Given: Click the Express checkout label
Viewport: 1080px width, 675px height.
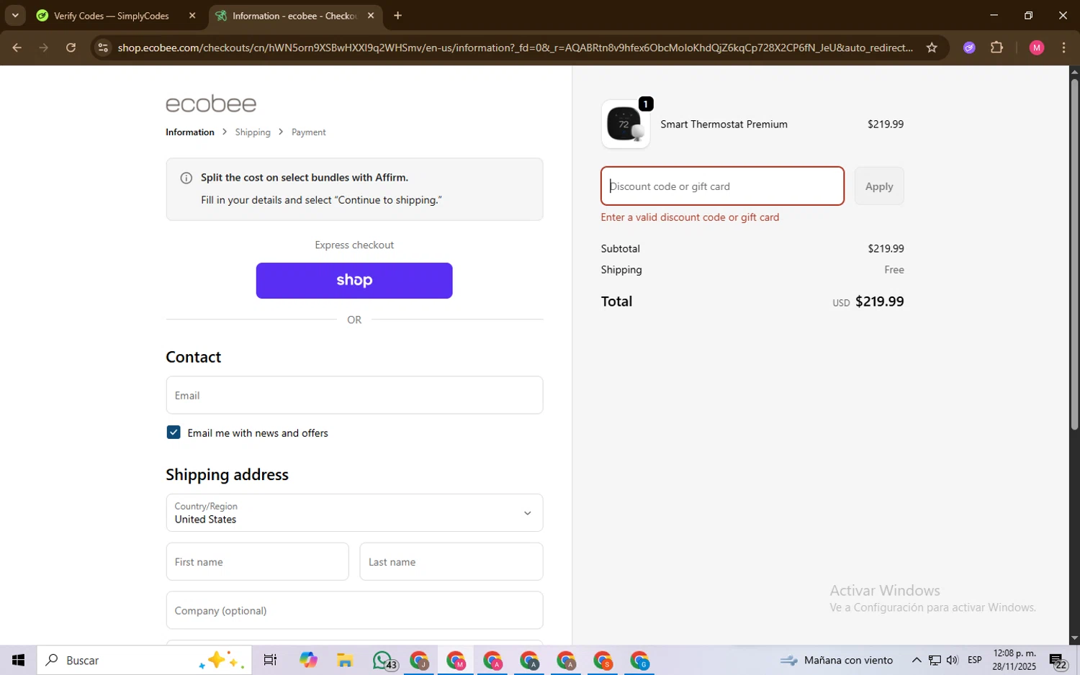Looking at the screenshot, I should (354, 245).
